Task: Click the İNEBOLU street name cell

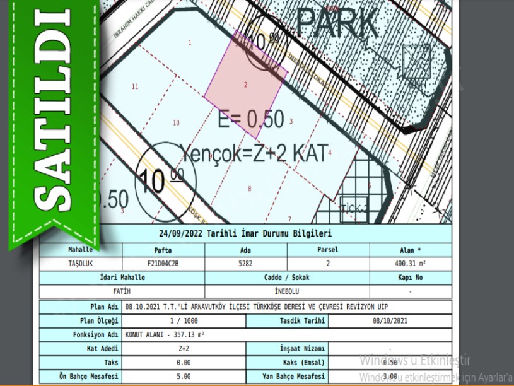Action: click(286, 292)
